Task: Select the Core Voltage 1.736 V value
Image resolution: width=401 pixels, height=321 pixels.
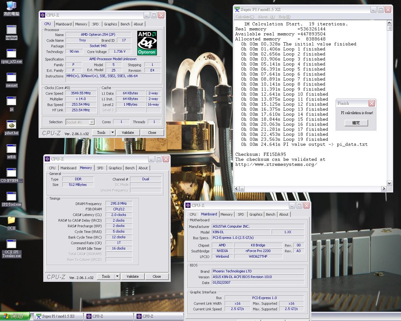Action: [120, 51]
